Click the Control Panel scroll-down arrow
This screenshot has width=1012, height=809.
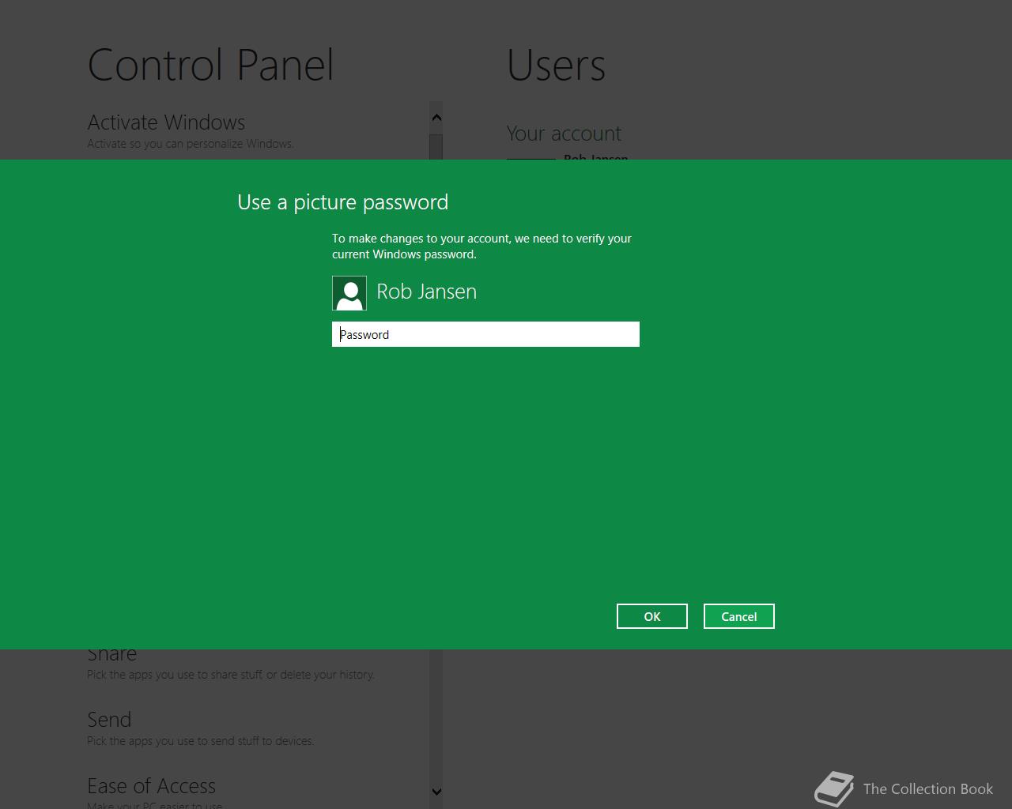coord(436,791)
